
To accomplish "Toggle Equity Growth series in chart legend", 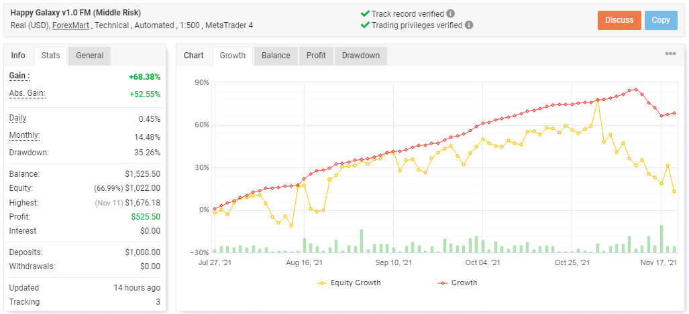I will pos(348,283).
